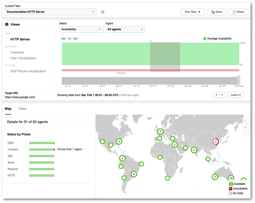This screenshot has width=255, height=203.
Task: Zoom out on the map
Action: [245, 133]
